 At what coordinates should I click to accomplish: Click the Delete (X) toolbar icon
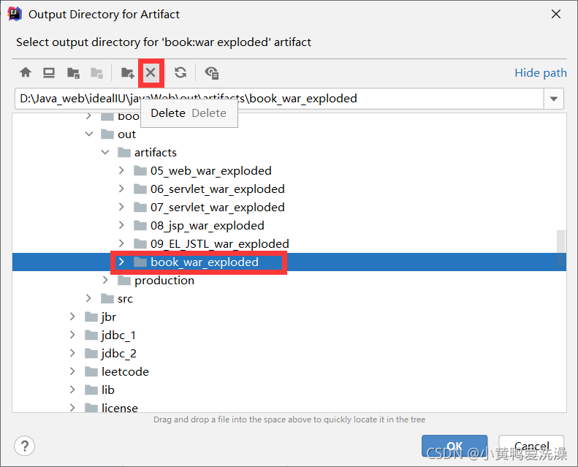[x=151, y=72]
